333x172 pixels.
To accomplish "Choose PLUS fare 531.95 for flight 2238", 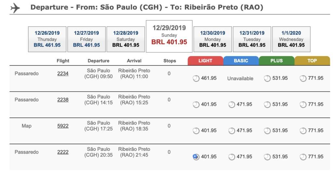I will pos(267,104).
